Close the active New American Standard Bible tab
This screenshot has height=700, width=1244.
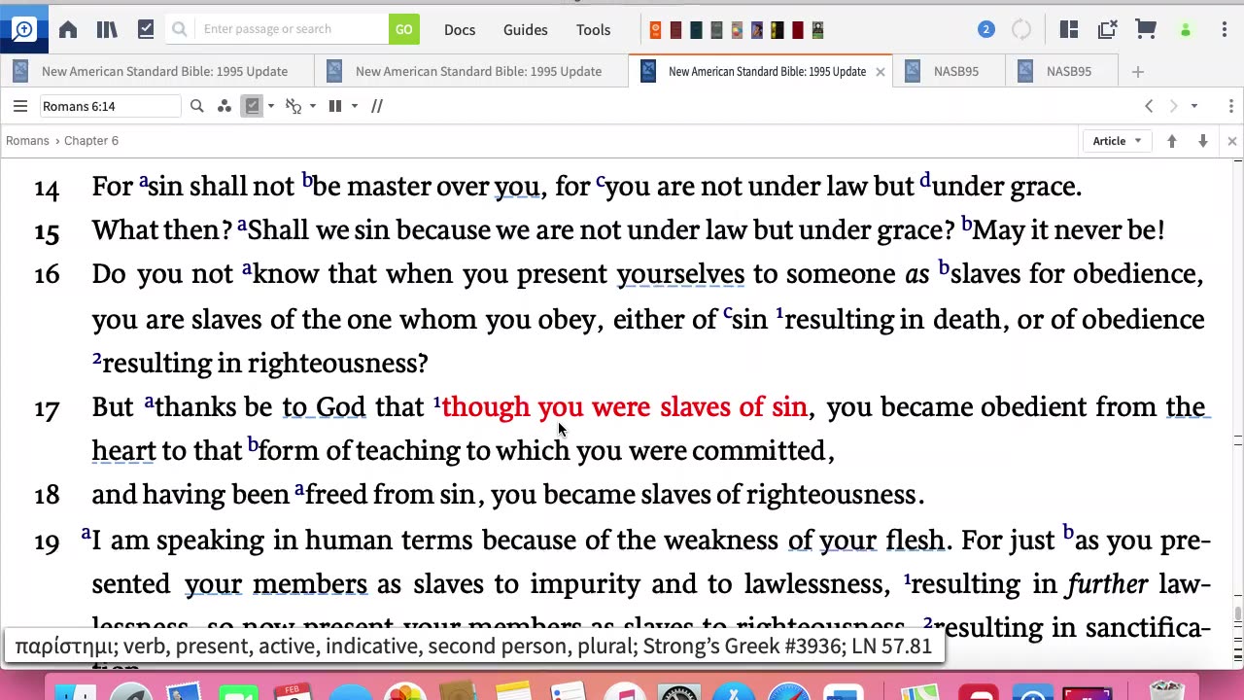[x=881, y=71]
